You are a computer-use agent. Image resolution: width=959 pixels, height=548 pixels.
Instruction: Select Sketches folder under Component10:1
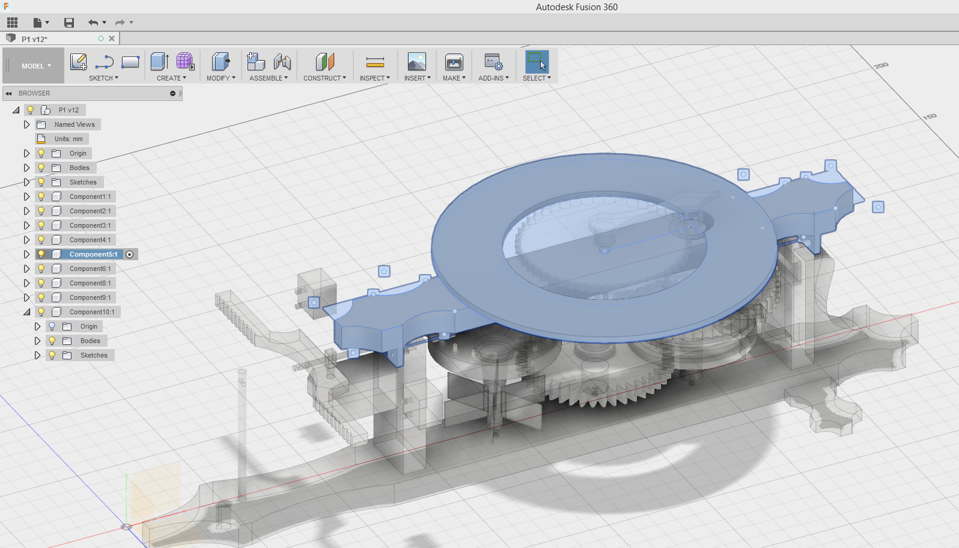94,355
